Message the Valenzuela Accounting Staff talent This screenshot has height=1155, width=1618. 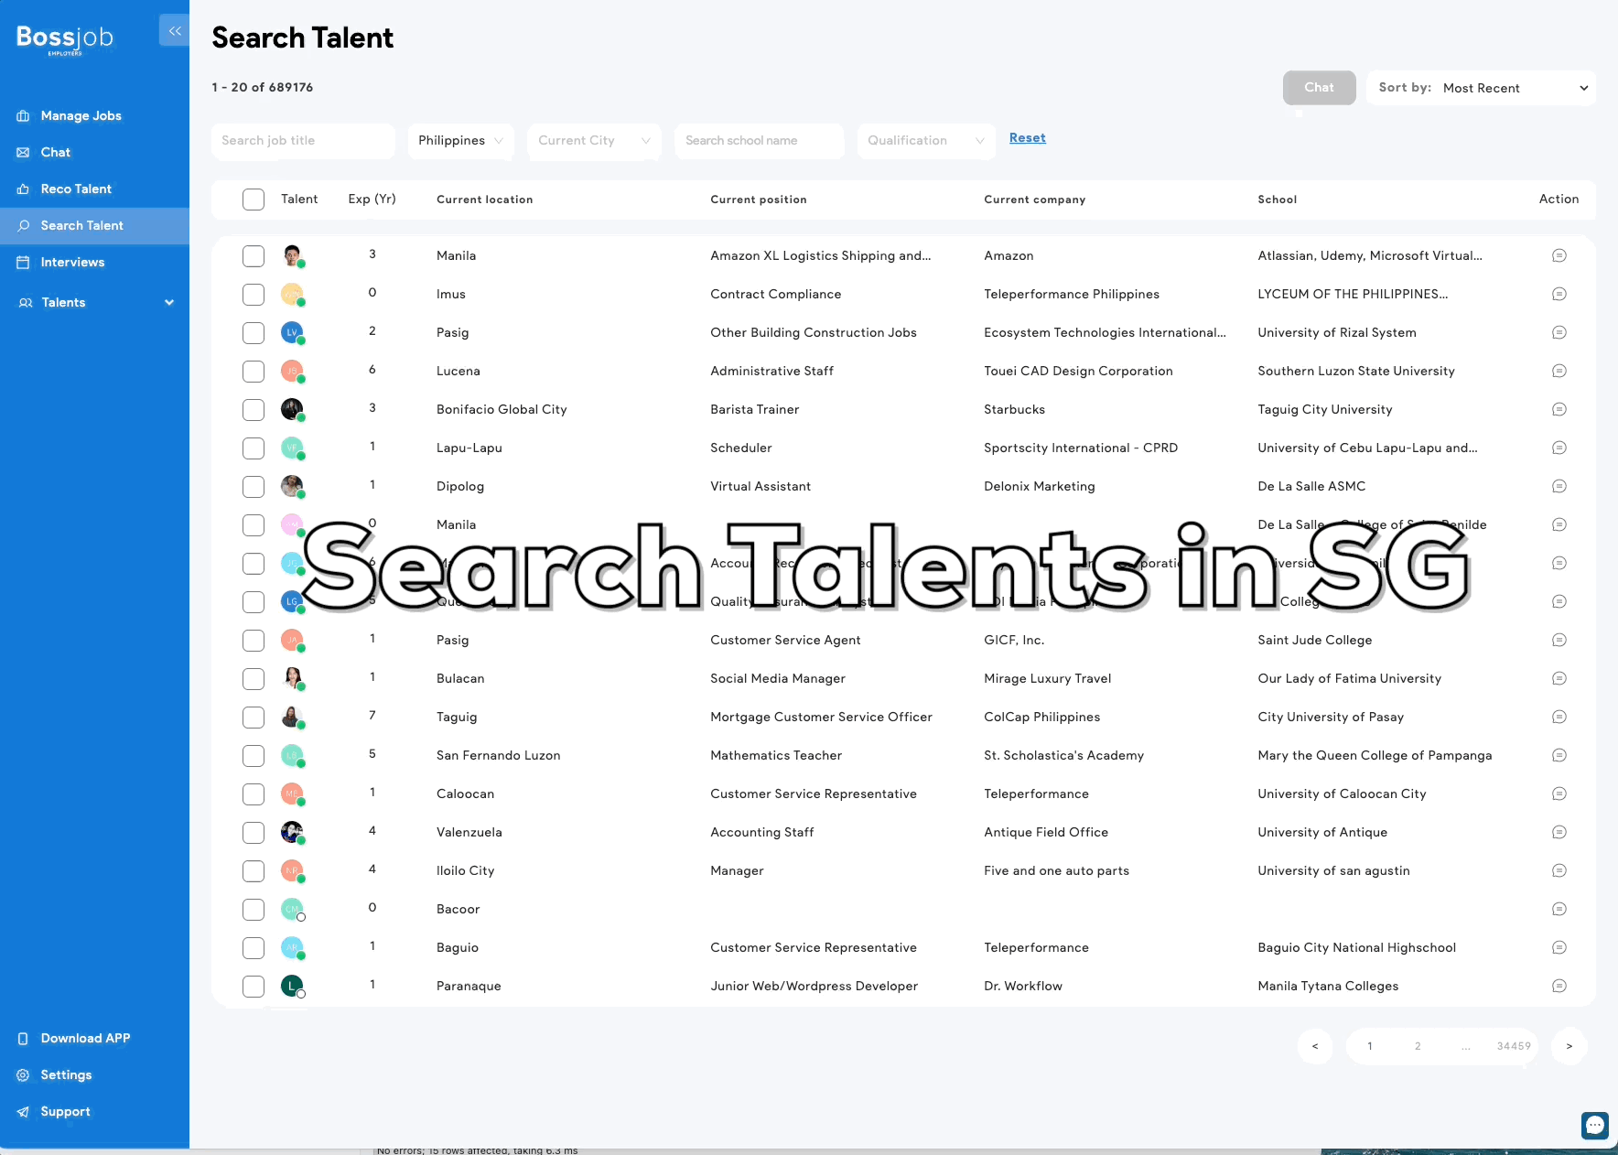point(1559,833)
